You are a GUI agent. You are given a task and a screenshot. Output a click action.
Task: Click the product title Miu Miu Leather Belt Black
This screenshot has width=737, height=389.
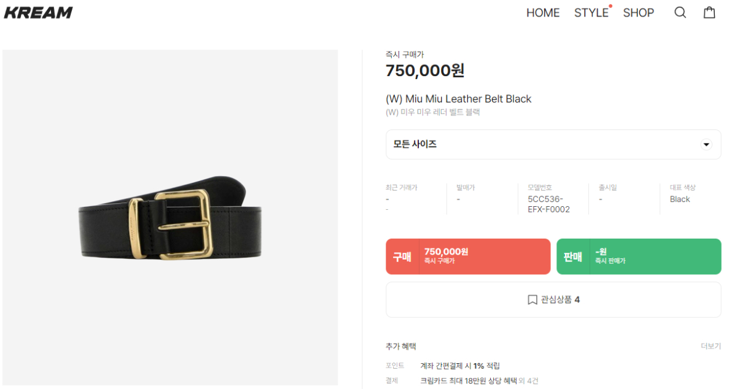[458, 99]
